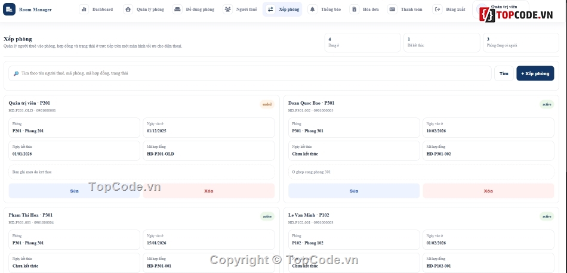
Task: Click the + Xếp phòng button
Action: pos(535,73)
